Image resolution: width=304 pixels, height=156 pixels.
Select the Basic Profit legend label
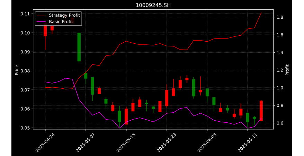click(61, 21)
